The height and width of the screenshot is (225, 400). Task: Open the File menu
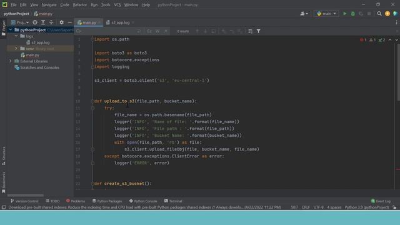[14, 5]
